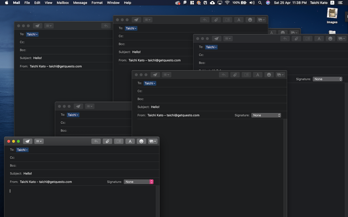Open photo browser menu in center compose window
This screenshot has width=348, height=217.
[x=280, y=75]
